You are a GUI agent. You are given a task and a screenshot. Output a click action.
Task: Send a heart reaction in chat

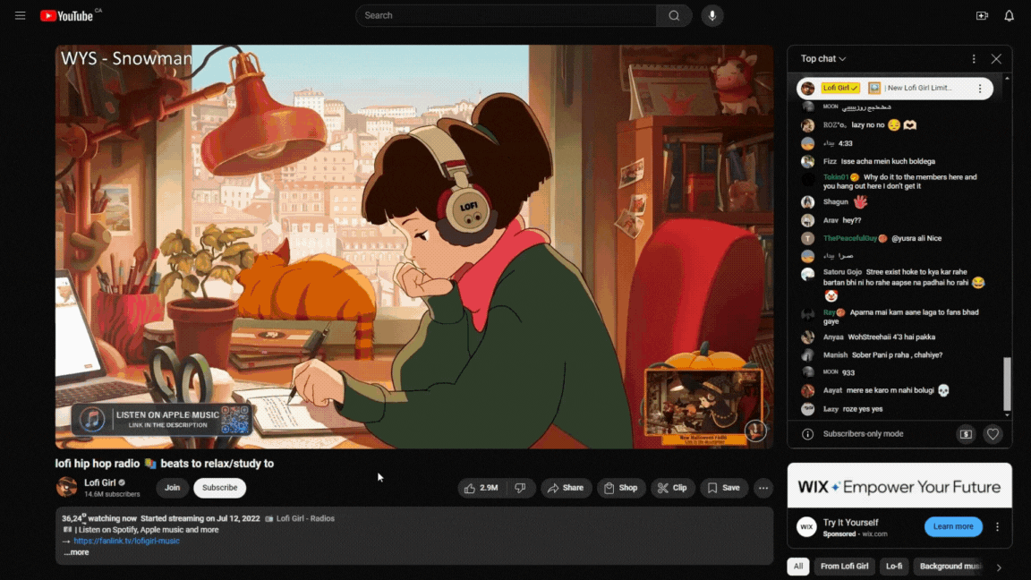(x=993, y=434)
